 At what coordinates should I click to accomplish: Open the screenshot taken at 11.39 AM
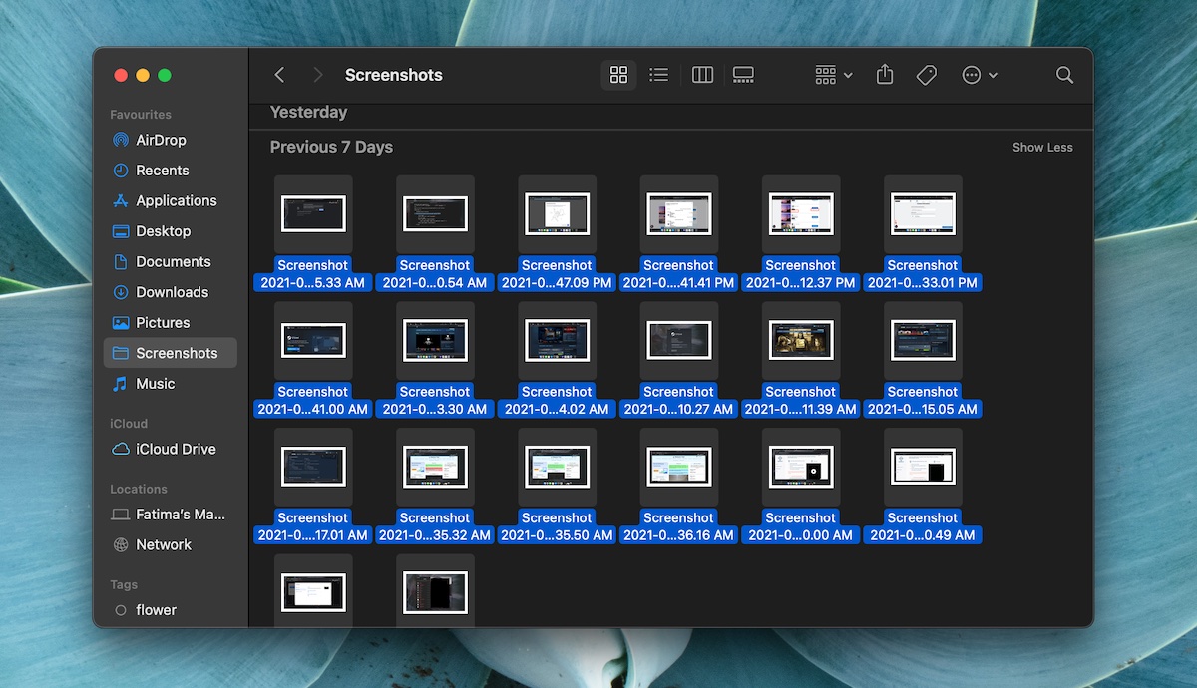pyautogui.click(x=800, y=339)
